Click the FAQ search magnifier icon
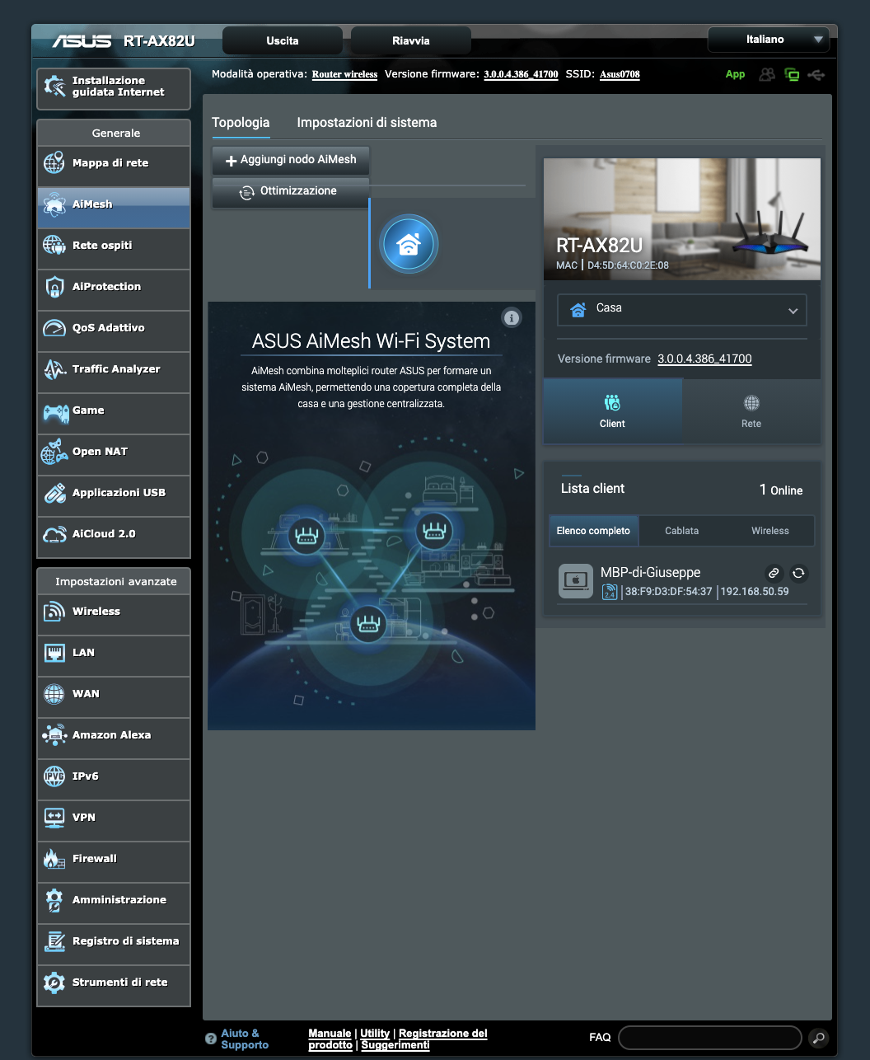 [818, 1038]
